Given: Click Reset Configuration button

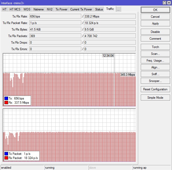Looking at the screenshot, I should 155,89.
